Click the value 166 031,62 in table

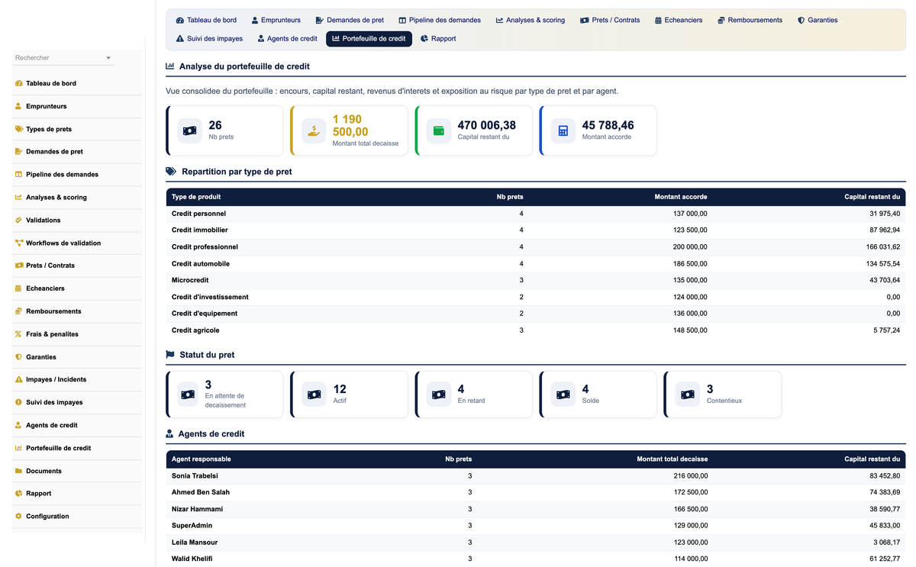coord(883,247)
